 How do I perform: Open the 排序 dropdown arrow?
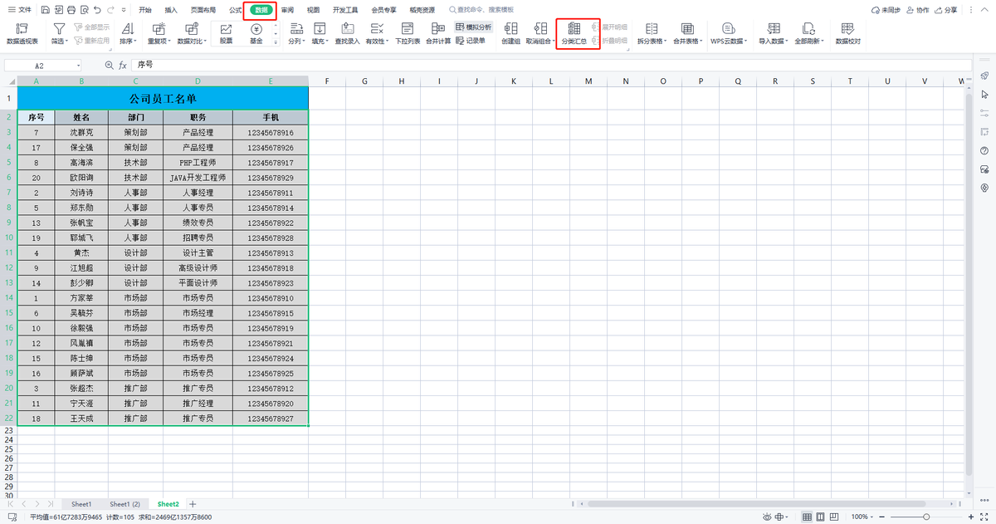tap(136, 42)
